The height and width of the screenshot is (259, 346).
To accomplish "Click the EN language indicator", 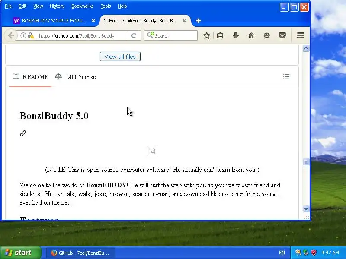I will [282, 253].
